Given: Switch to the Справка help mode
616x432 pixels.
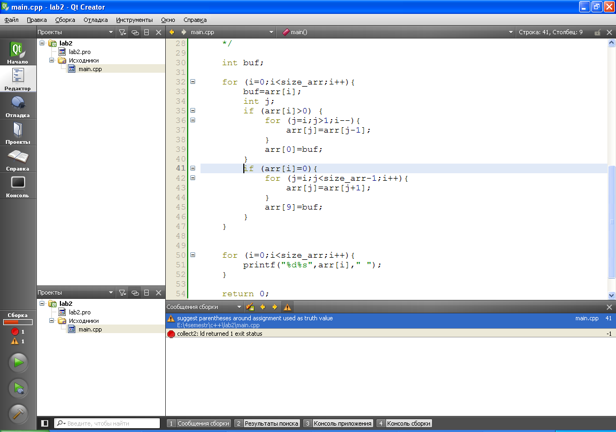Looking at the screenshot, I should click(18, 159).
